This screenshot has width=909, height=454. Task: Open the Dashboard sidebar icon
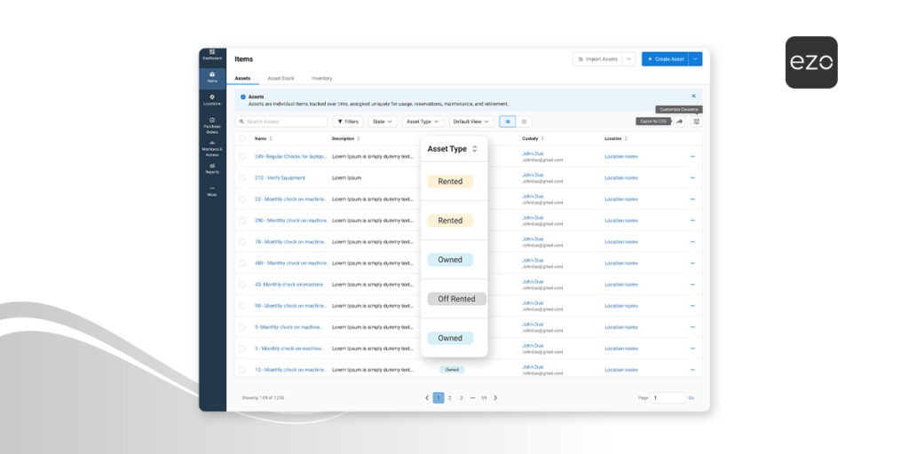pyautogui.click(x=212, y=55)
